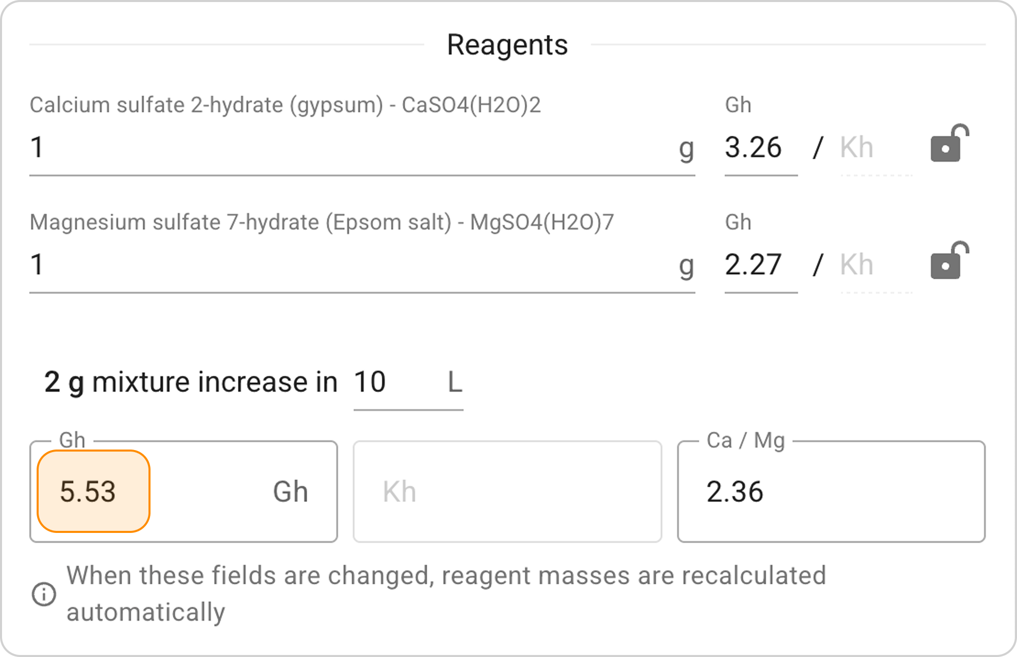Image resolution: width=1017 pixels, height=657 pixels.
Task: Click the L unit after volume
Action: tap(455, 382)
